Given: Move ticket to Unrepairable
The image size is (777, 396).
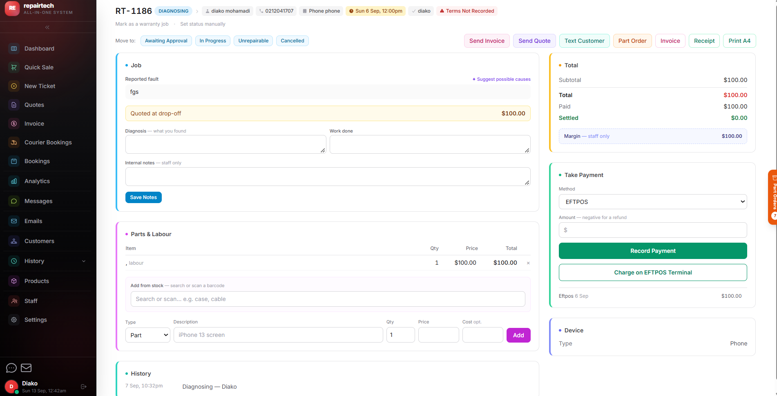Looking at the screenshot, I should 253,41.
